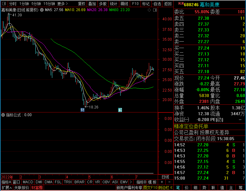Expand the 指标公式 indicator dropdown

pos(3,115)
